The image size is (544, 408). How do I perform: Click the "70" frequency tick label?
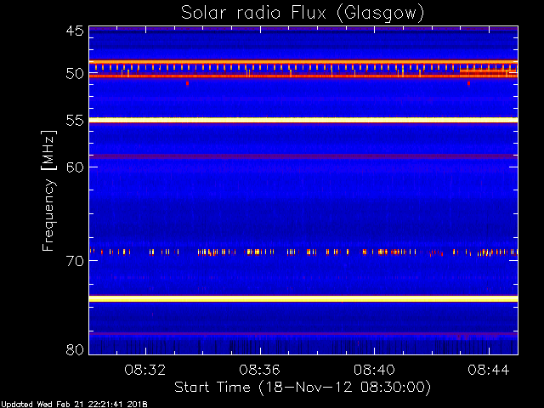click(x=75, y=261)
